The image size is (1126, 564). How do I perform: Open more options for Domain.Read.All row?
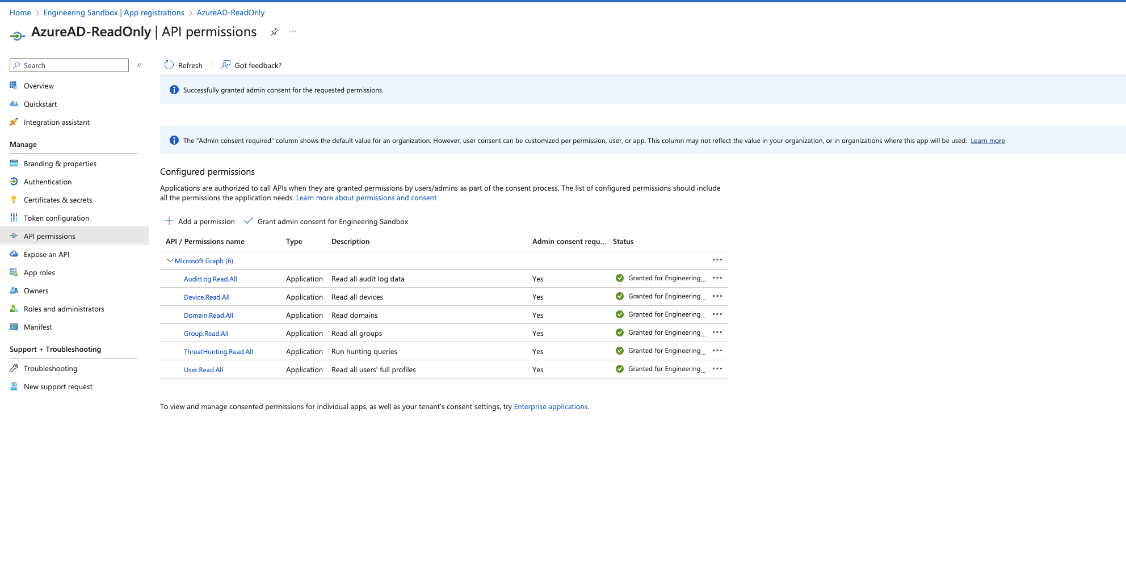coord(717,314)
